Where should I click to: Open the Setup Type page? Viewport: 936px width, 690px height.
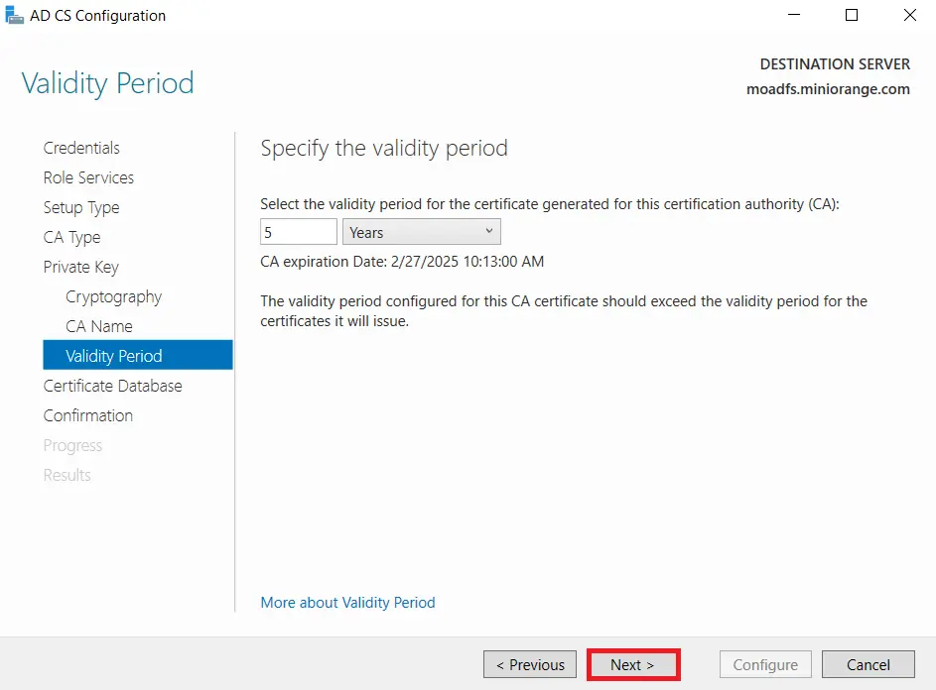[81, 207]
